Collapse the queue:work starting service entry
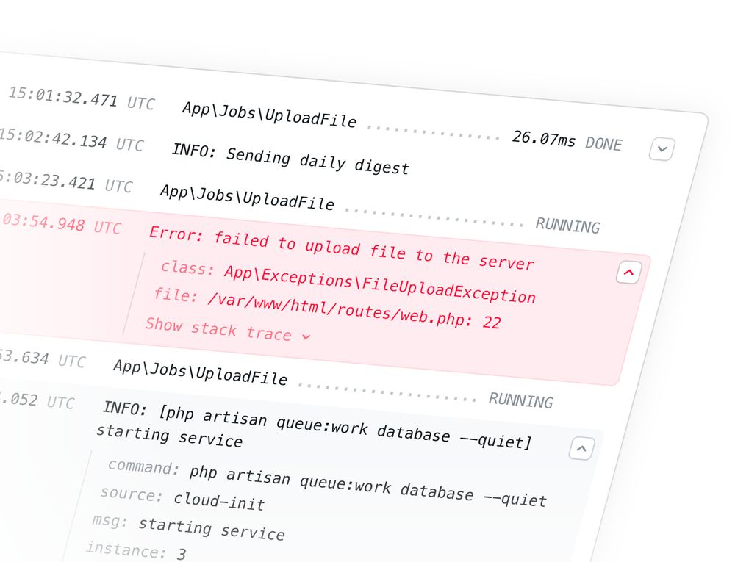Image resolution: width=735 pixels, height=562 pixels. 581,449
